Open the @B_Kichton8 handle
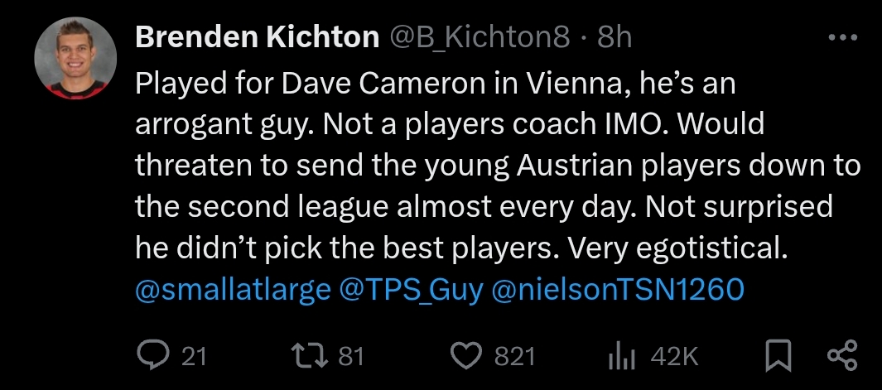882x390 pixels. [480, 37]
